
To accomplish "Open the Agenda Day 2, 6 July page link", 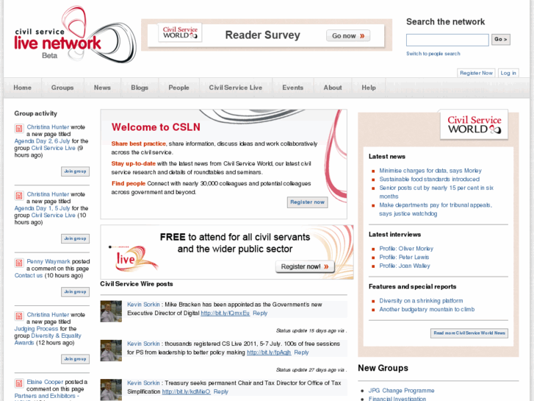I will tap(42, 141).
